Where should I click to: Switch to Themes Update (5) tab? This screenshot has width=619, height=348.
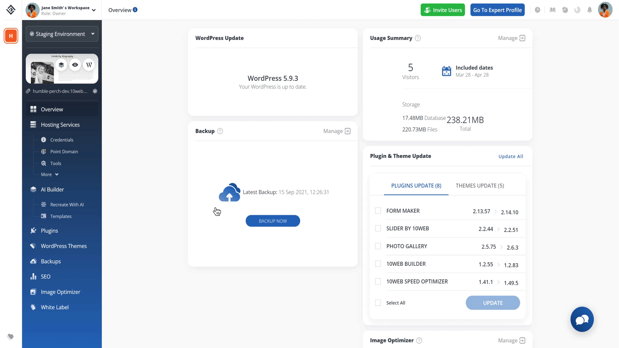pyautogui.click(x=480, y=186)
